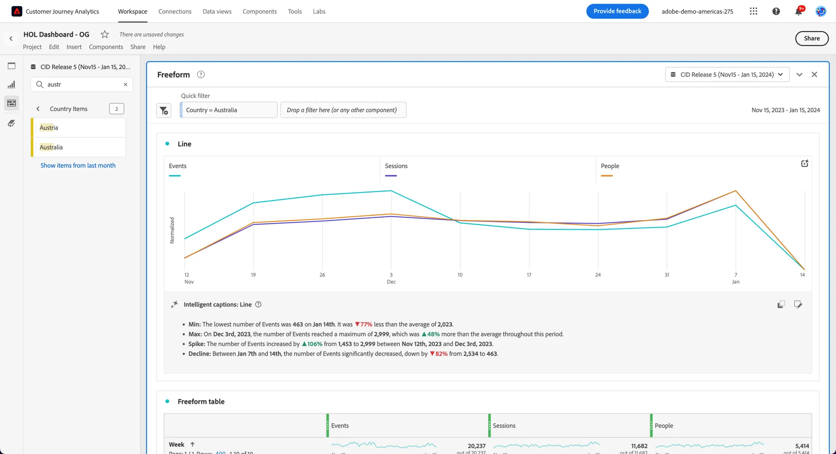Click the sparkle icon beside Intelligent captions
The width and height of the screenshot is (836, 454).
(174, 304)
